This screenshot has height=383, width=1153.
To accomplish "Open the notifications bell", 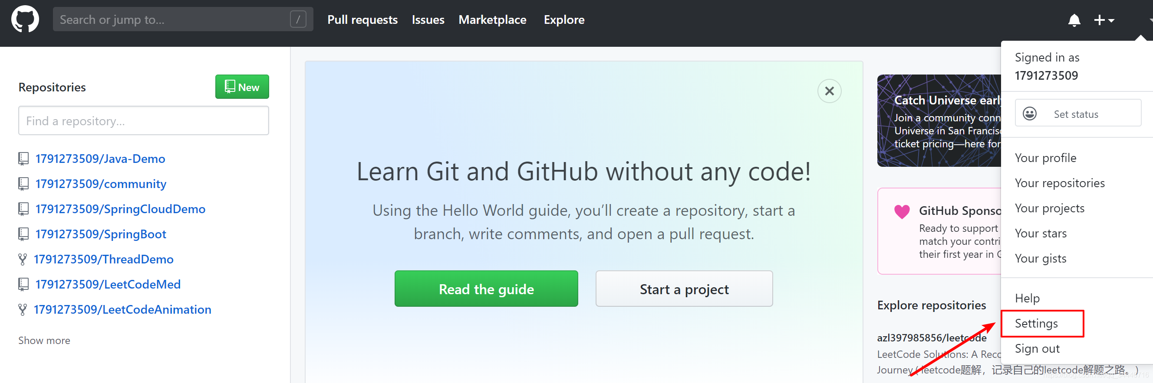I will pyautogui.click(x=1074, y=20).
